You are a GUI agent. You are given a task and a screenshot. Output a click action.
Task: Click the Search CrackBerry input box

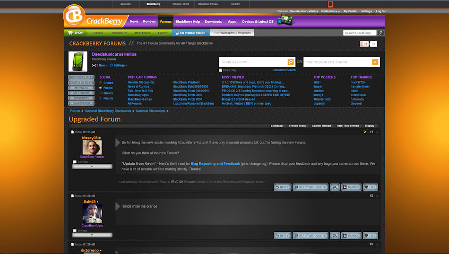(x=360, y=33)
